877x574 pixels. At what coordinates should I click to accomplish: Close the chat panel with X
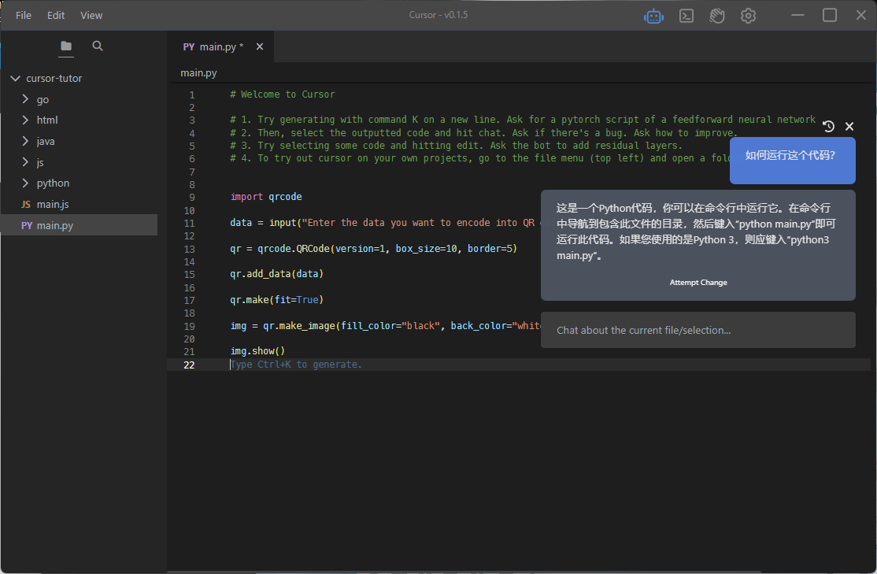(x=849, y=126)
